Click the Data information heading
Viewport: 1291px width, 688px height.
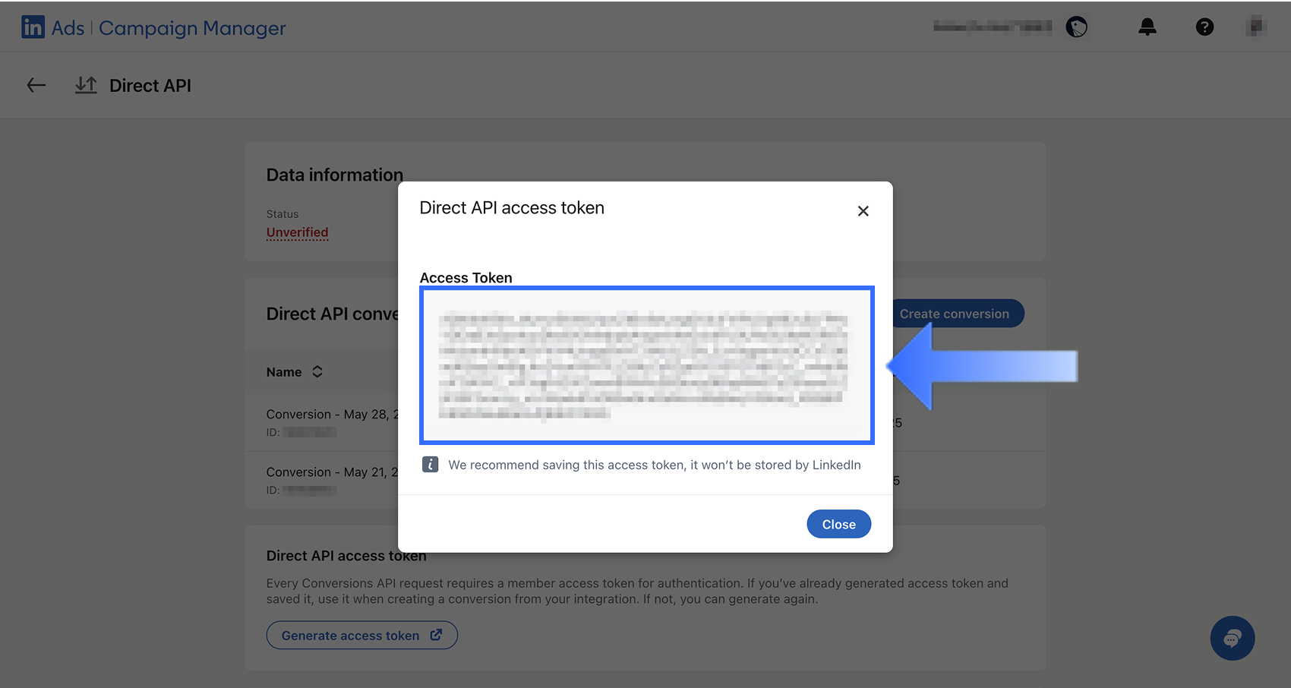point(335,175)
